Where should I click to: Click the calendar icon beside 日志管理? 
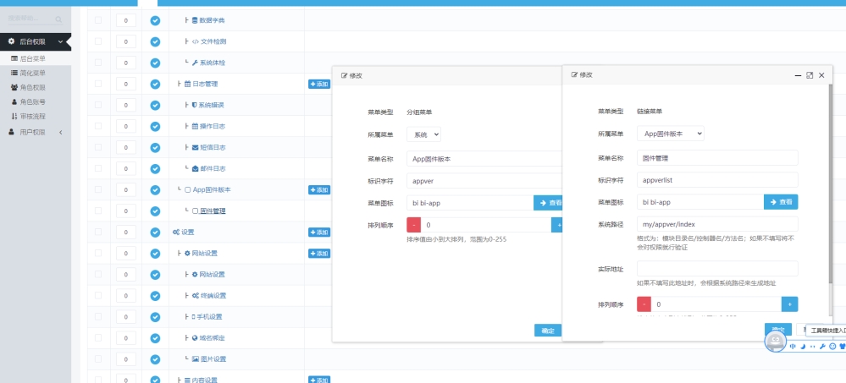(188, 84)
